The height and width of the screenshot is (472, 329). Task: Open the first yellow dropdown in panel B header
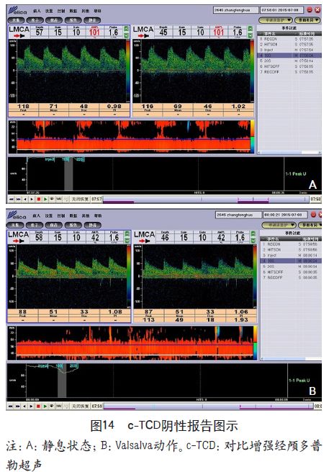pos(279,225)
